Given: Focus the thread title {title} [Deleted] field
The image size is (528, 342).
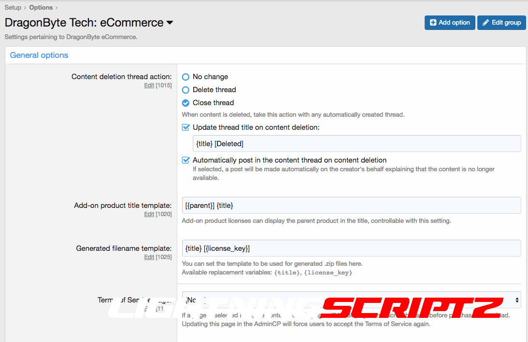Looking at the screenshot, I should point(357,144).
